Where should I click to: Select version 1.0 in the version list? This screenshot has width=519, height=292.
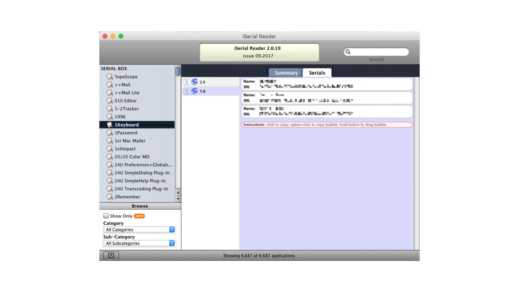211,91
